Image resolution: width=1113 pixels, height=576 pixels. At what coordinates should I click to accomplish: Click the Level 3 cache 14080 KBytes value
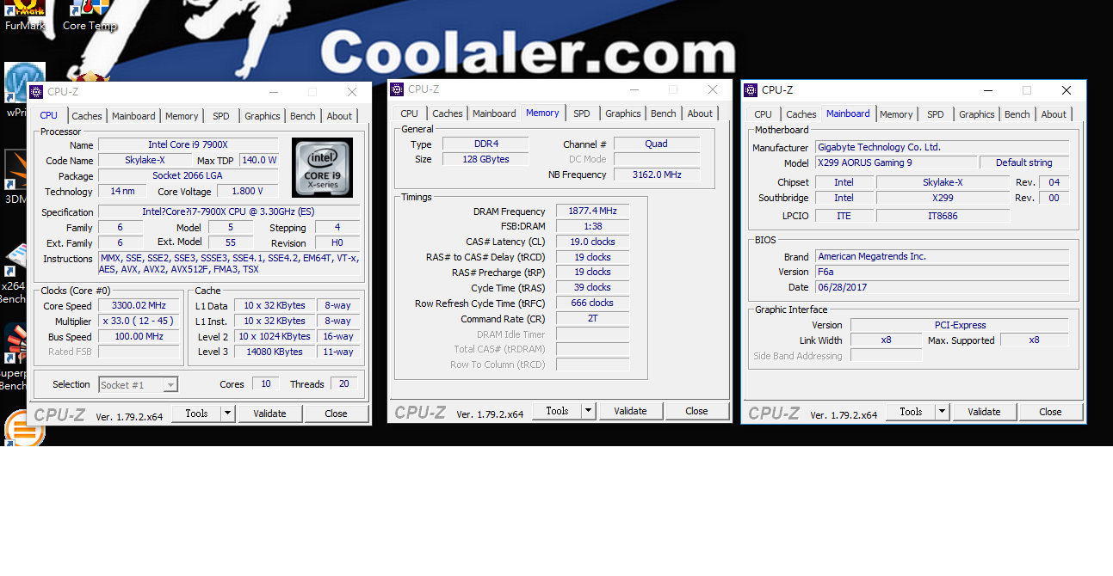[275, 352]
